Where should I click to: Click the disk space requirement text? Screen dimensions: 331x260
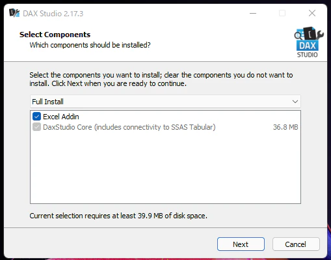(x=118, y=216)
